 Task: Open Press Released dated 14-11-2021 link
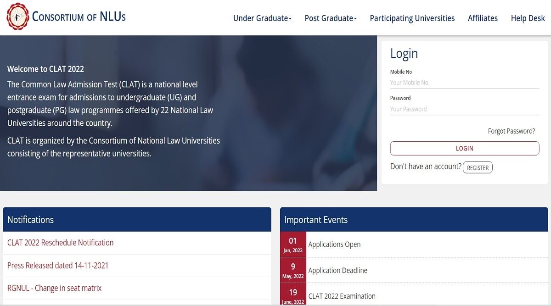click(58, 266)
